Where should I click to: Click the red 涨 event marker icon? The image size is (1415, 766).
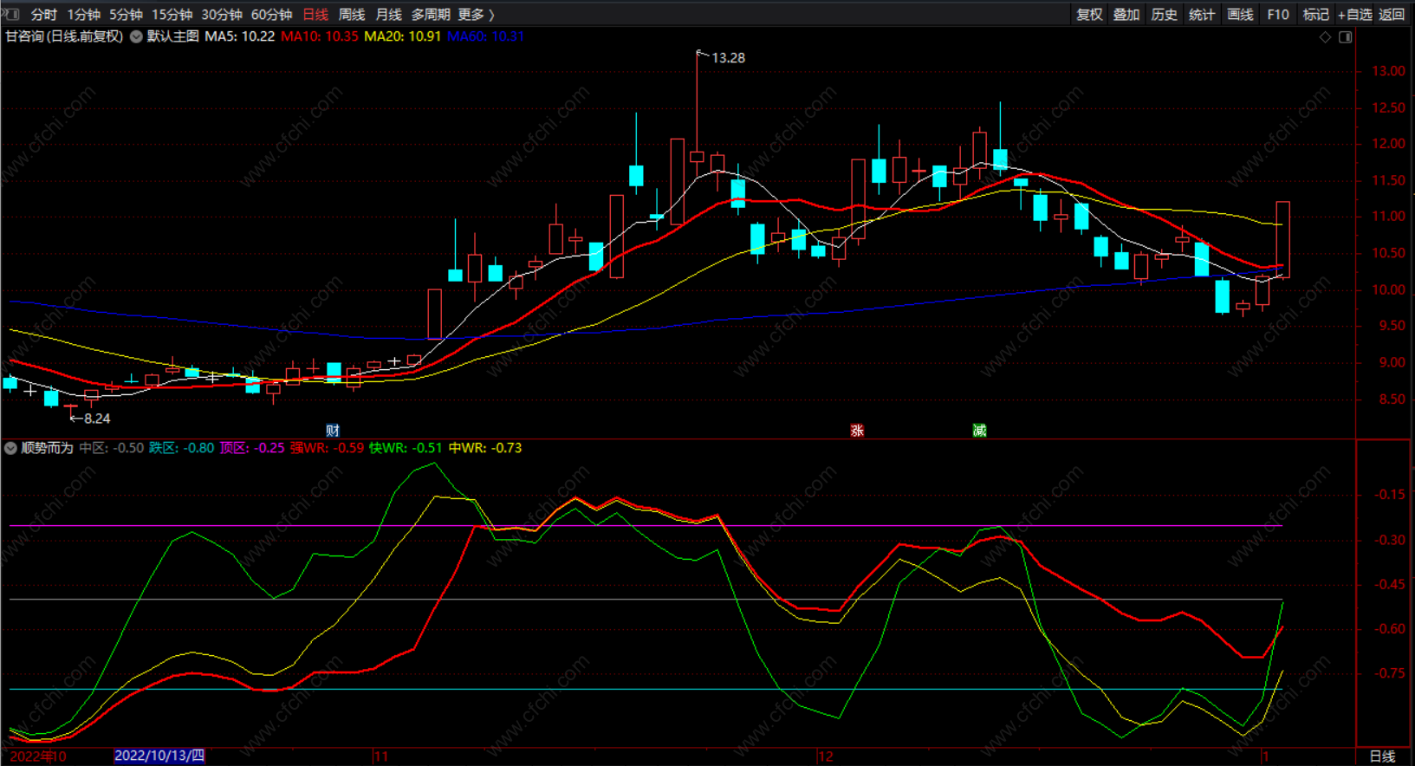pos(857,431)
